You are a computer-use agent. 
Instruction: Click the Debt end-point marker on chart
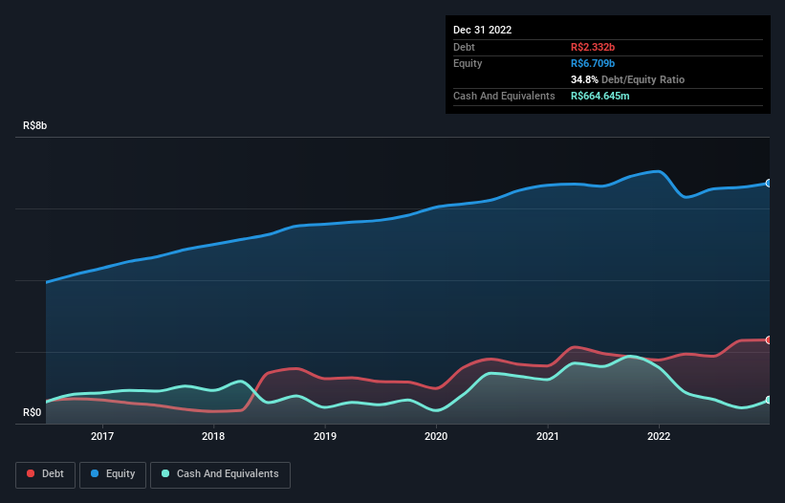(769, 340)
